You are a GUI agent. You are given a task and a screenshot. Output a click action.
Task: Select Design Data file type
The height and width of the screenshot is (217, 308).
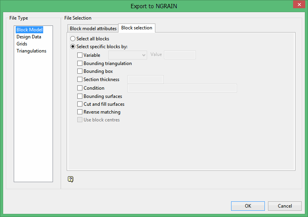(x=29, y=37)
